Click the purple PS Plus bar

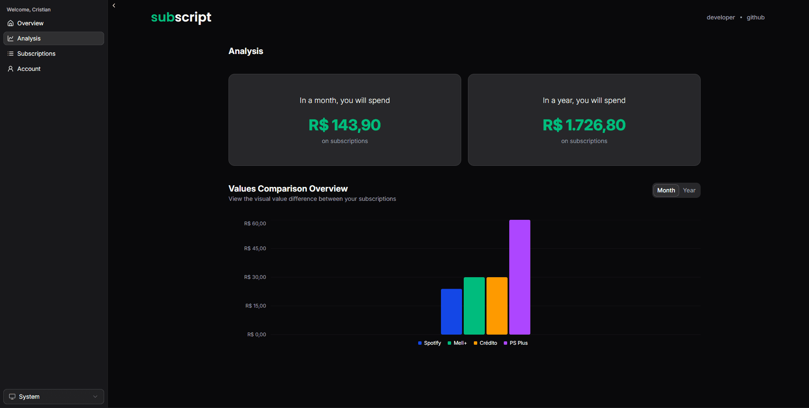[x=519, y=277]
